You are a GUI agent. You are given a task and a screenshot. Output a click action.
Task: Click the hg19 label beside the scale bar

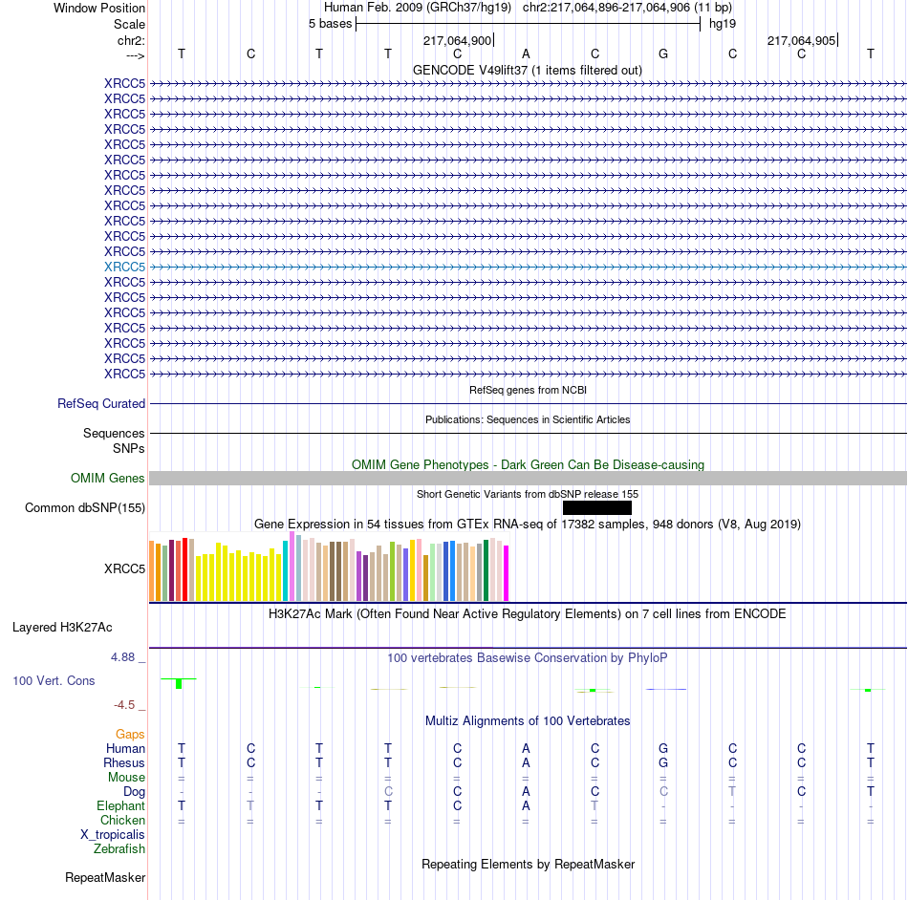pos(723,24)
